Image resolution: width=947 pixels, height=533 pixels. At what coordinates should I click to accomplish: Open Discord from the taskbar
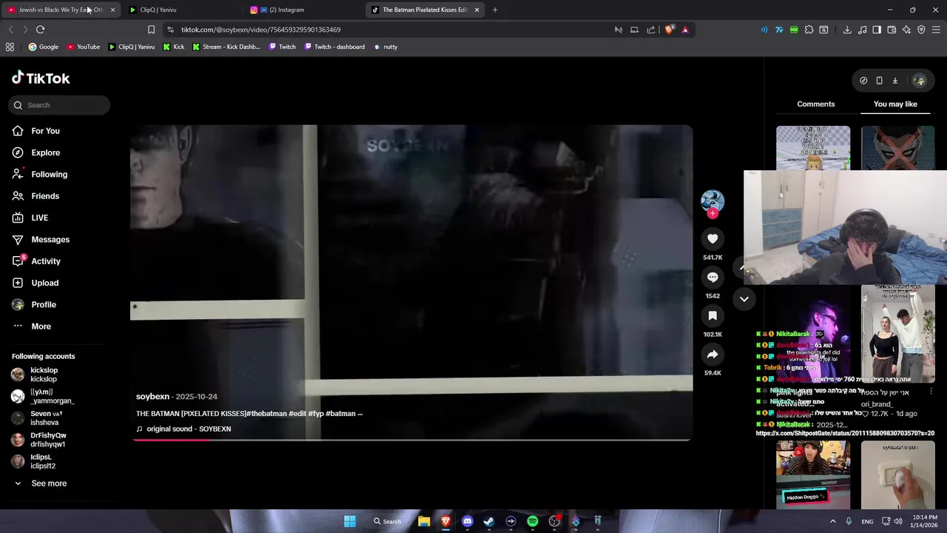pyautogui.click(x=467, y=521)
